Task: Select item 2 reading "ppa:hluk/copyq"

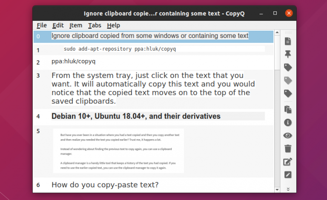Action: click(153, 62)
